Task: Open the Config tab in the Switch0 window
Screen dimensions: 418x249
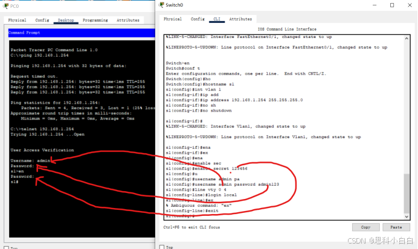Action: 198,19
